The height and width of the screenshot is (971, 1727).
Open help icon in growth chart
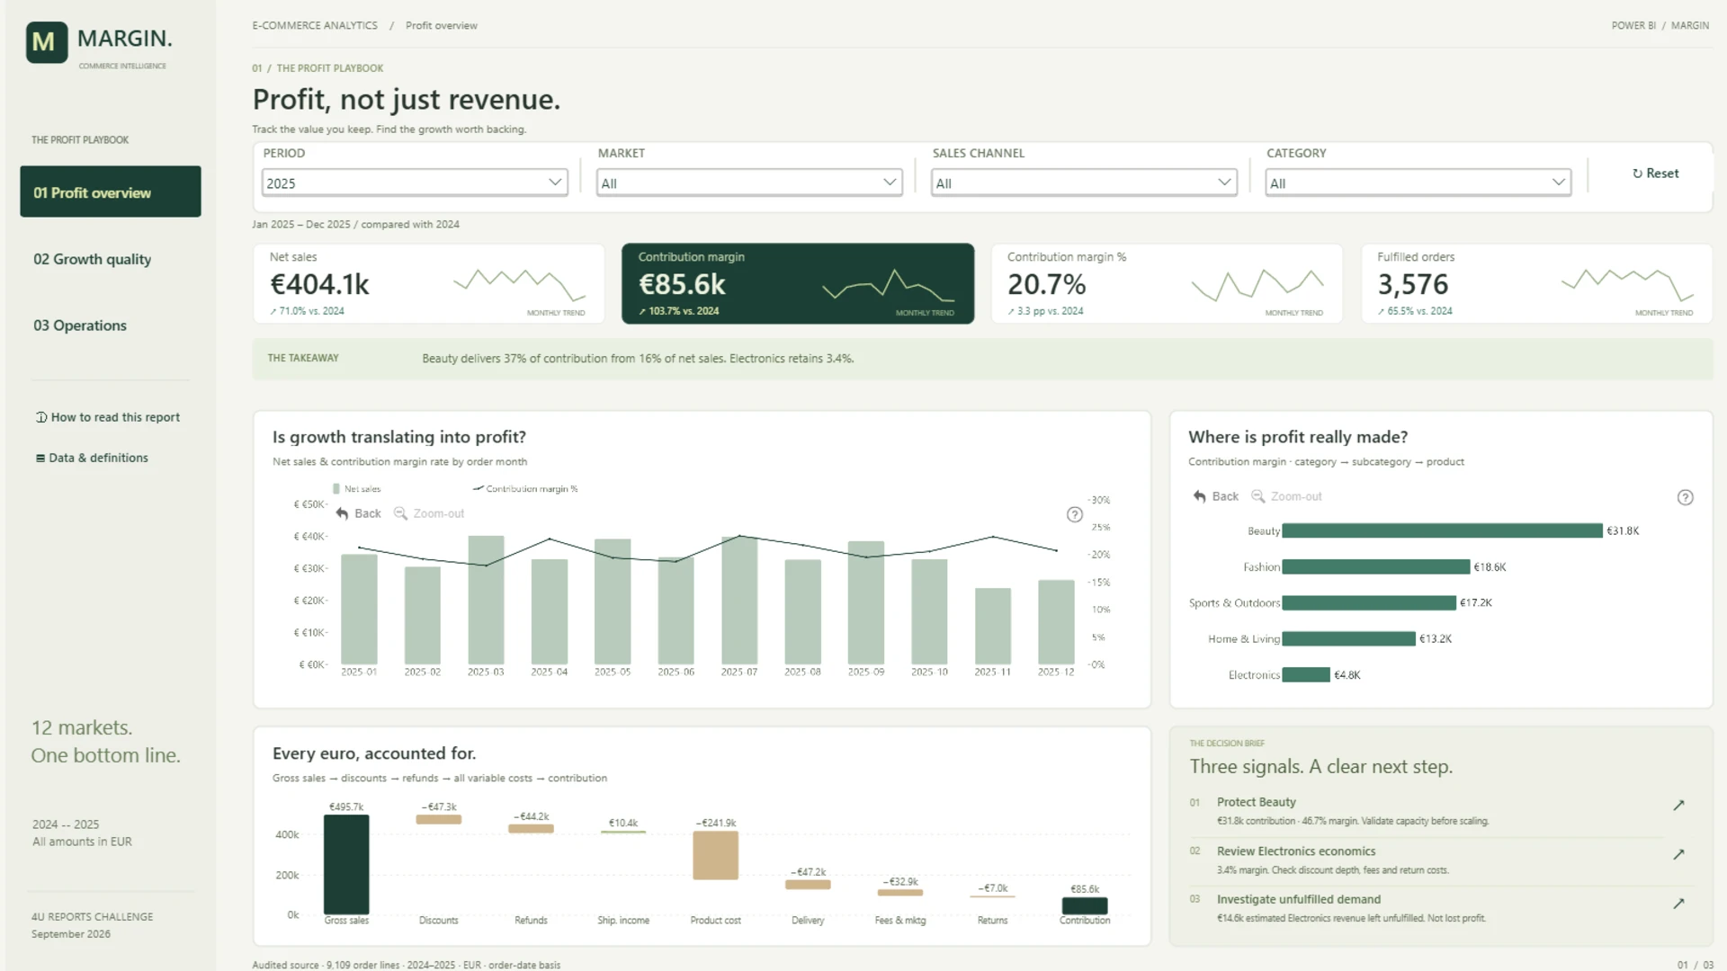(1074, 514)
